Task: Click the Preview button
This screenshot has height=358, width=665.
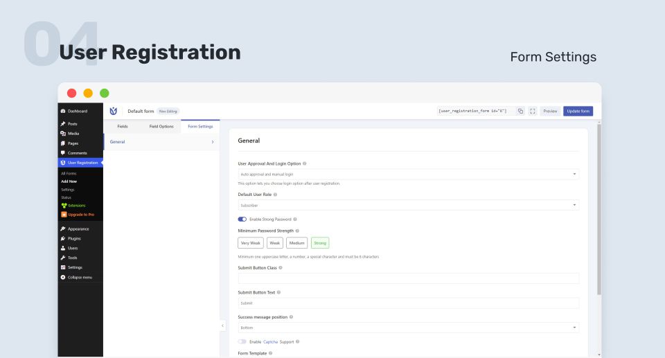Action: [550, 111]
